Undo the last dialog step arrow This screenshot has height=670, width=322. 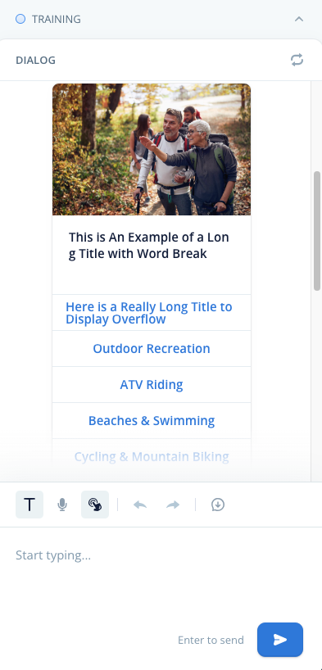(140, 505)
